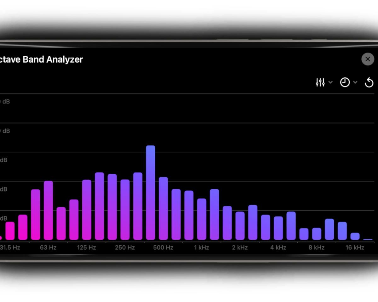This screenshot has height=302, width=378.
Task: Expand the chevron beside the clock icon
Action: [x=355, y=82]
